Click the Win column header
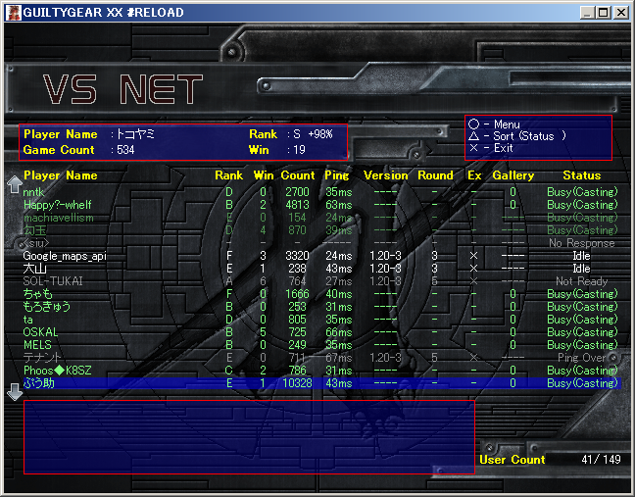 tap(264, 175)
